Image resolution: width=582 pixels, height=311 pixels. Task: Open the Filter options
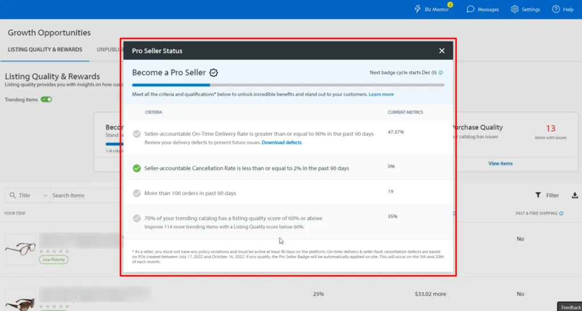tap(547, 195)
